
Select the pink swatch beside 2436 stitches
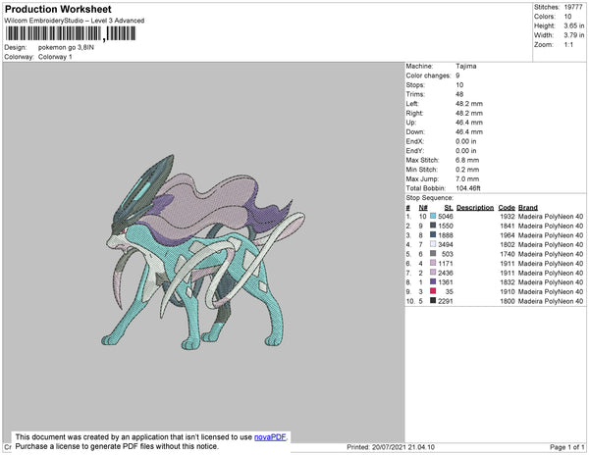click(433, 273)
